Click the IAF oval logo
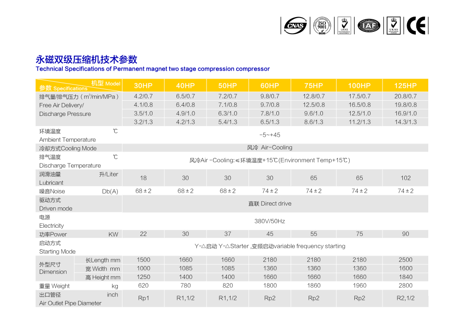The height and width of the screenshot is (315, 462). [x=369, y=25]
